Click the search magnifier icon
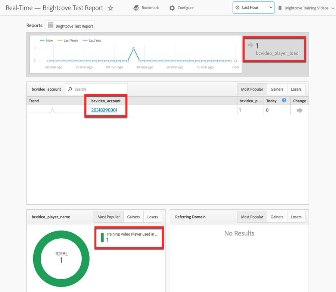 (70, 89)
